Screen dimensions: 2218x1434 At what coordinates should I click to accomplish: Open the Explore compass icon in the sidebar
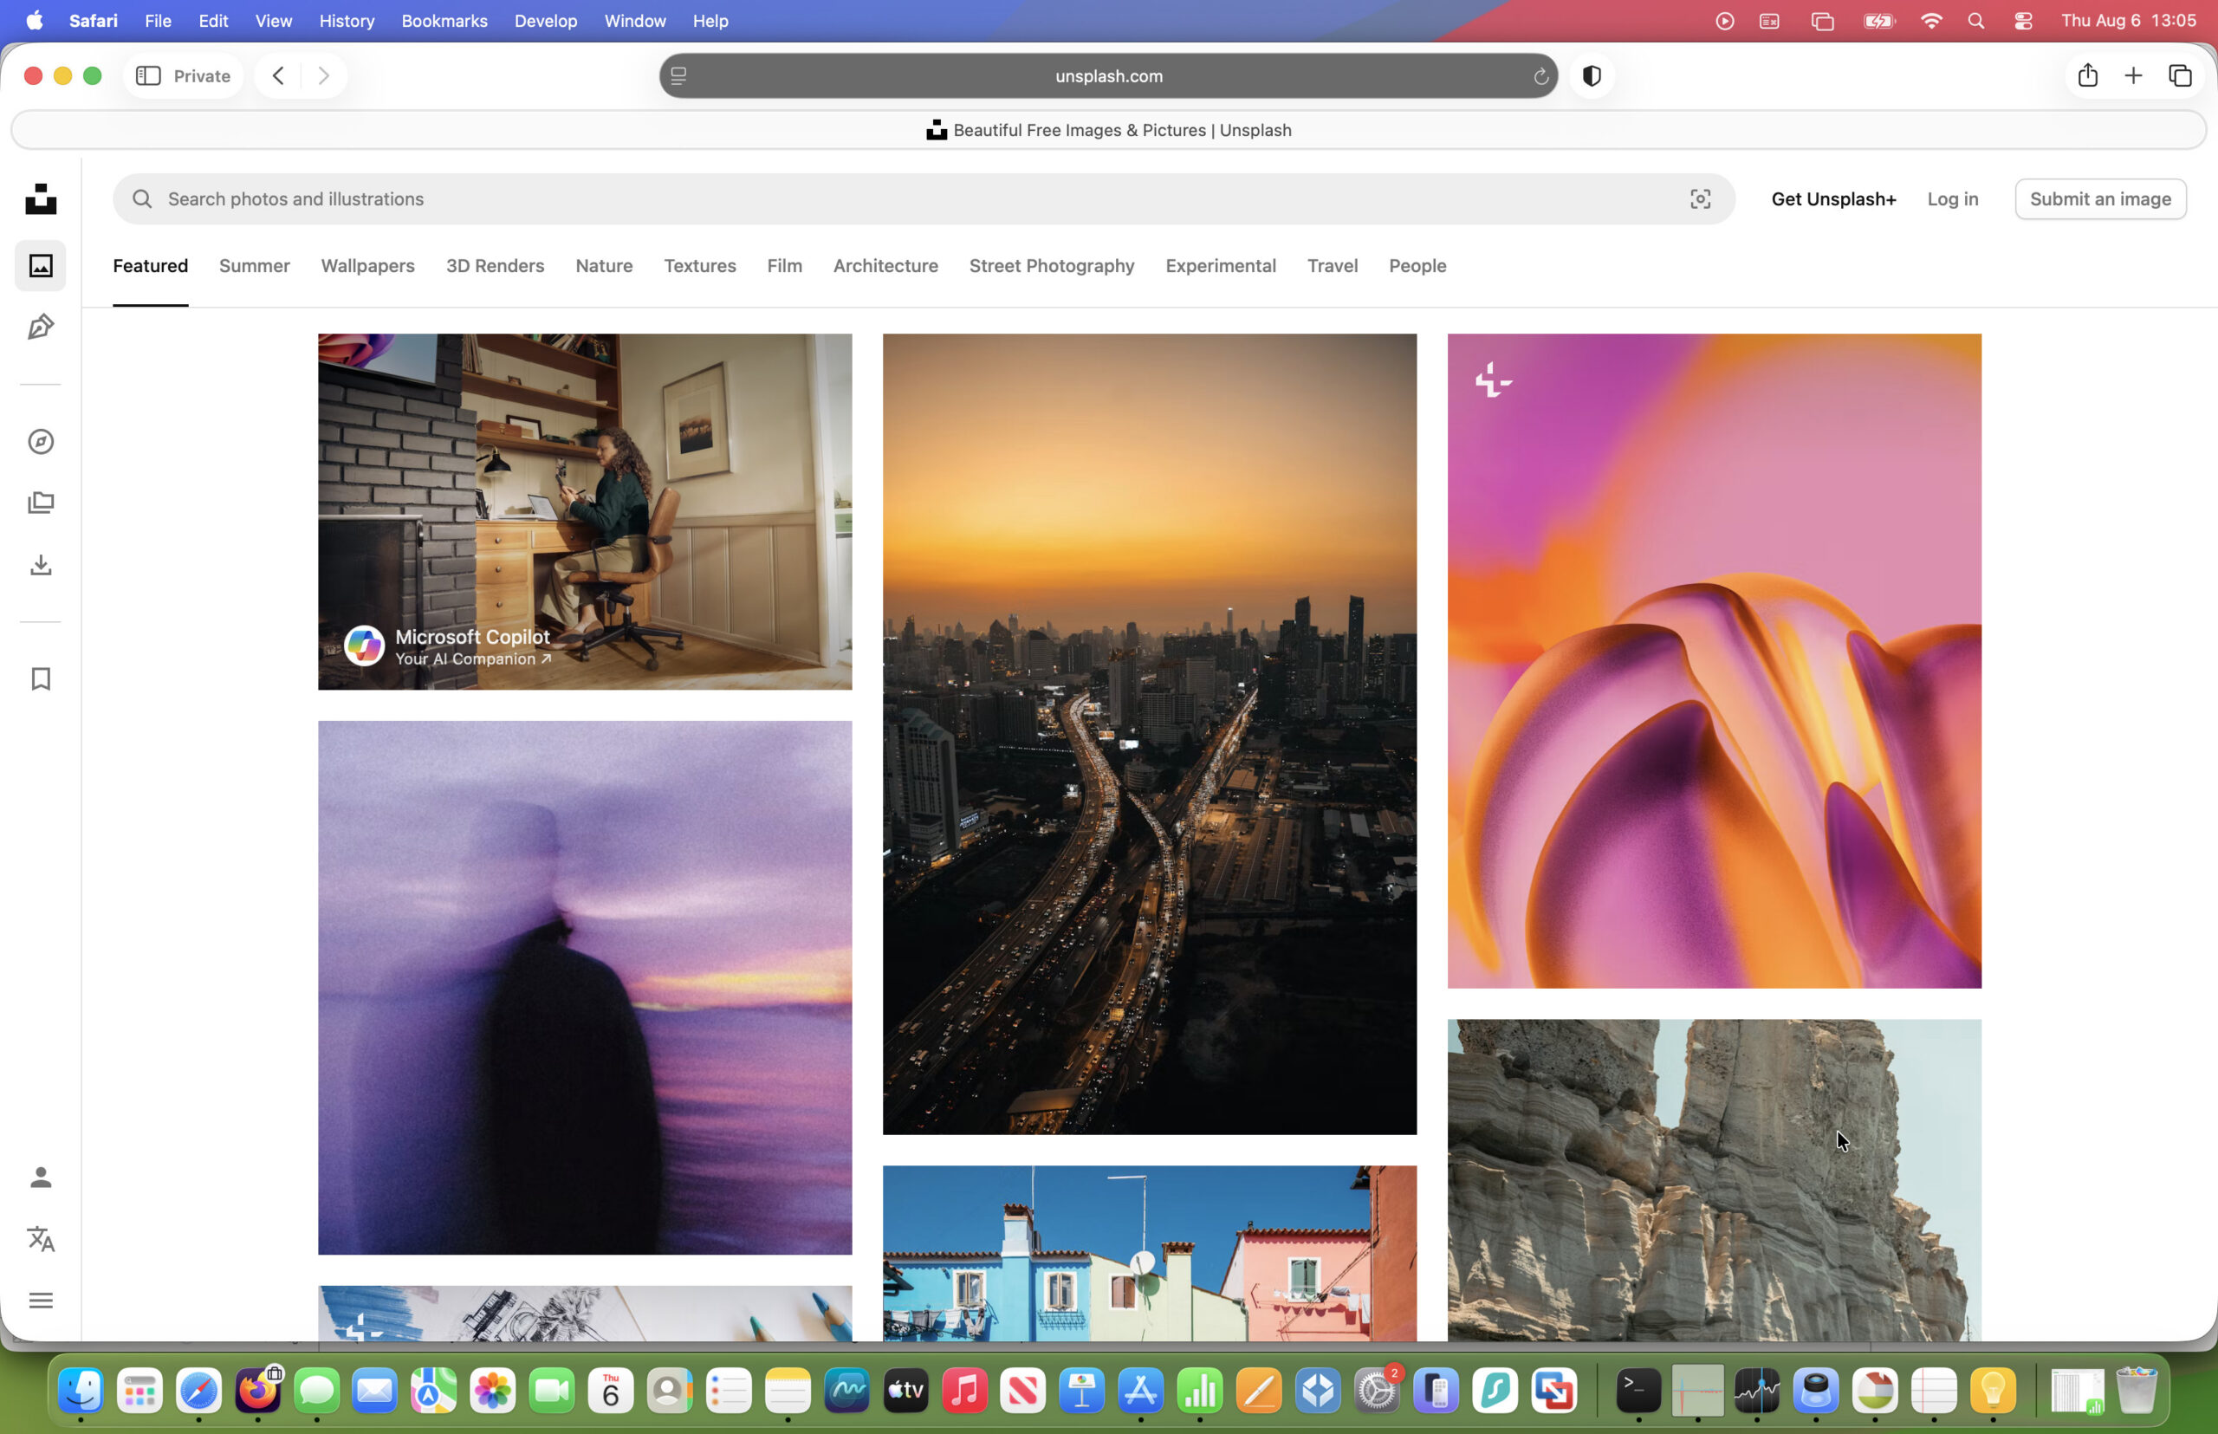click(x=40, y=441)
